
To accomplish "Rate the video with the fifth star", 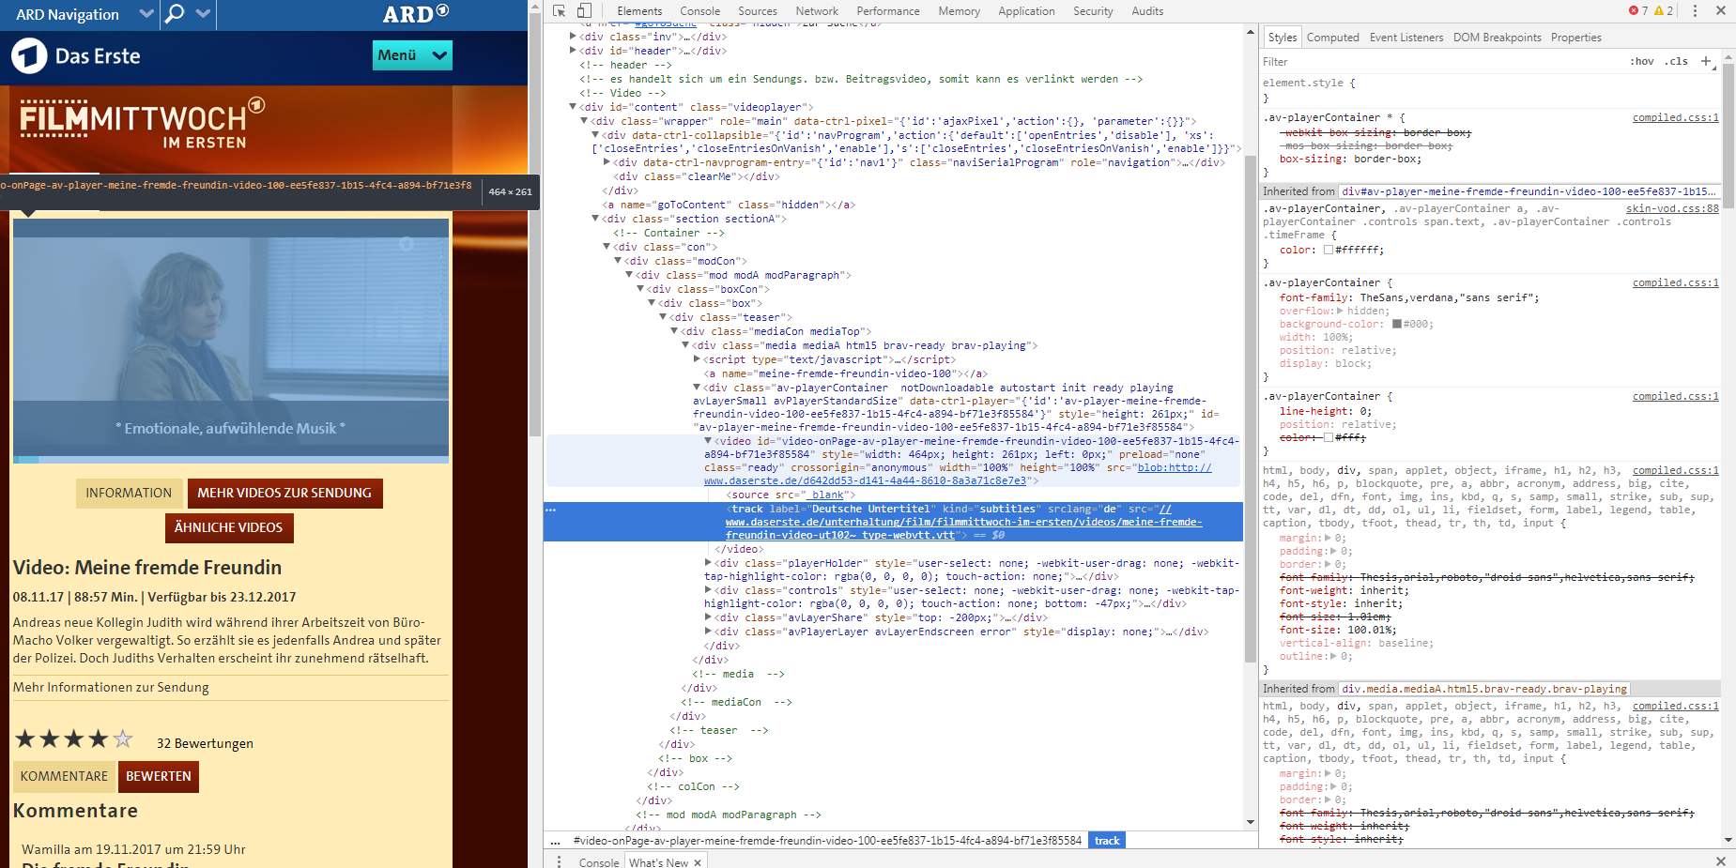I will (x=123, y=739).
